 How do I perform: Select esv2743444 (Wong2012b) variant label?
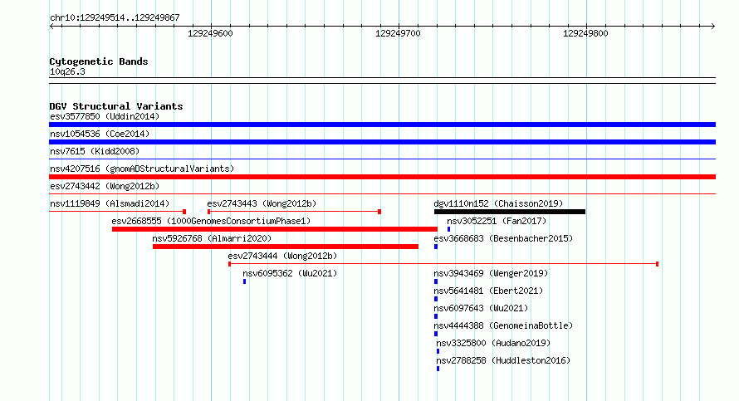[x=282, y=256]
